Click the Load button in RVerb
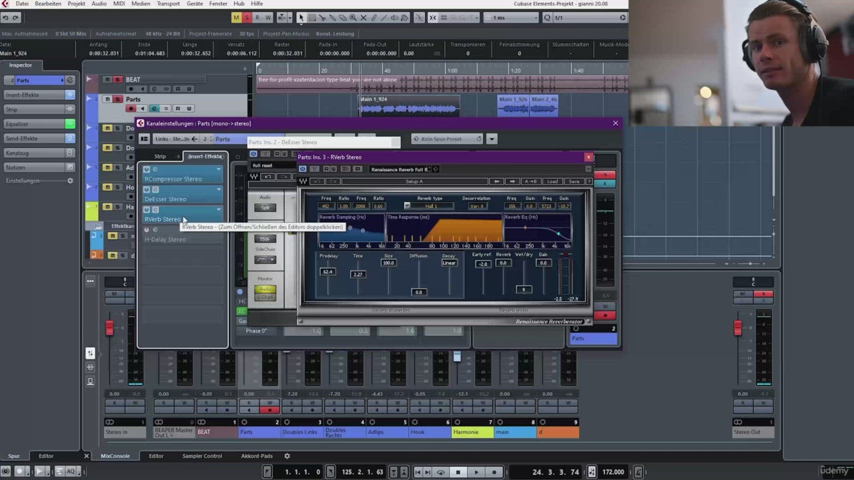The width and height of the screenshot is (854, 480). [x=552, y=181]
